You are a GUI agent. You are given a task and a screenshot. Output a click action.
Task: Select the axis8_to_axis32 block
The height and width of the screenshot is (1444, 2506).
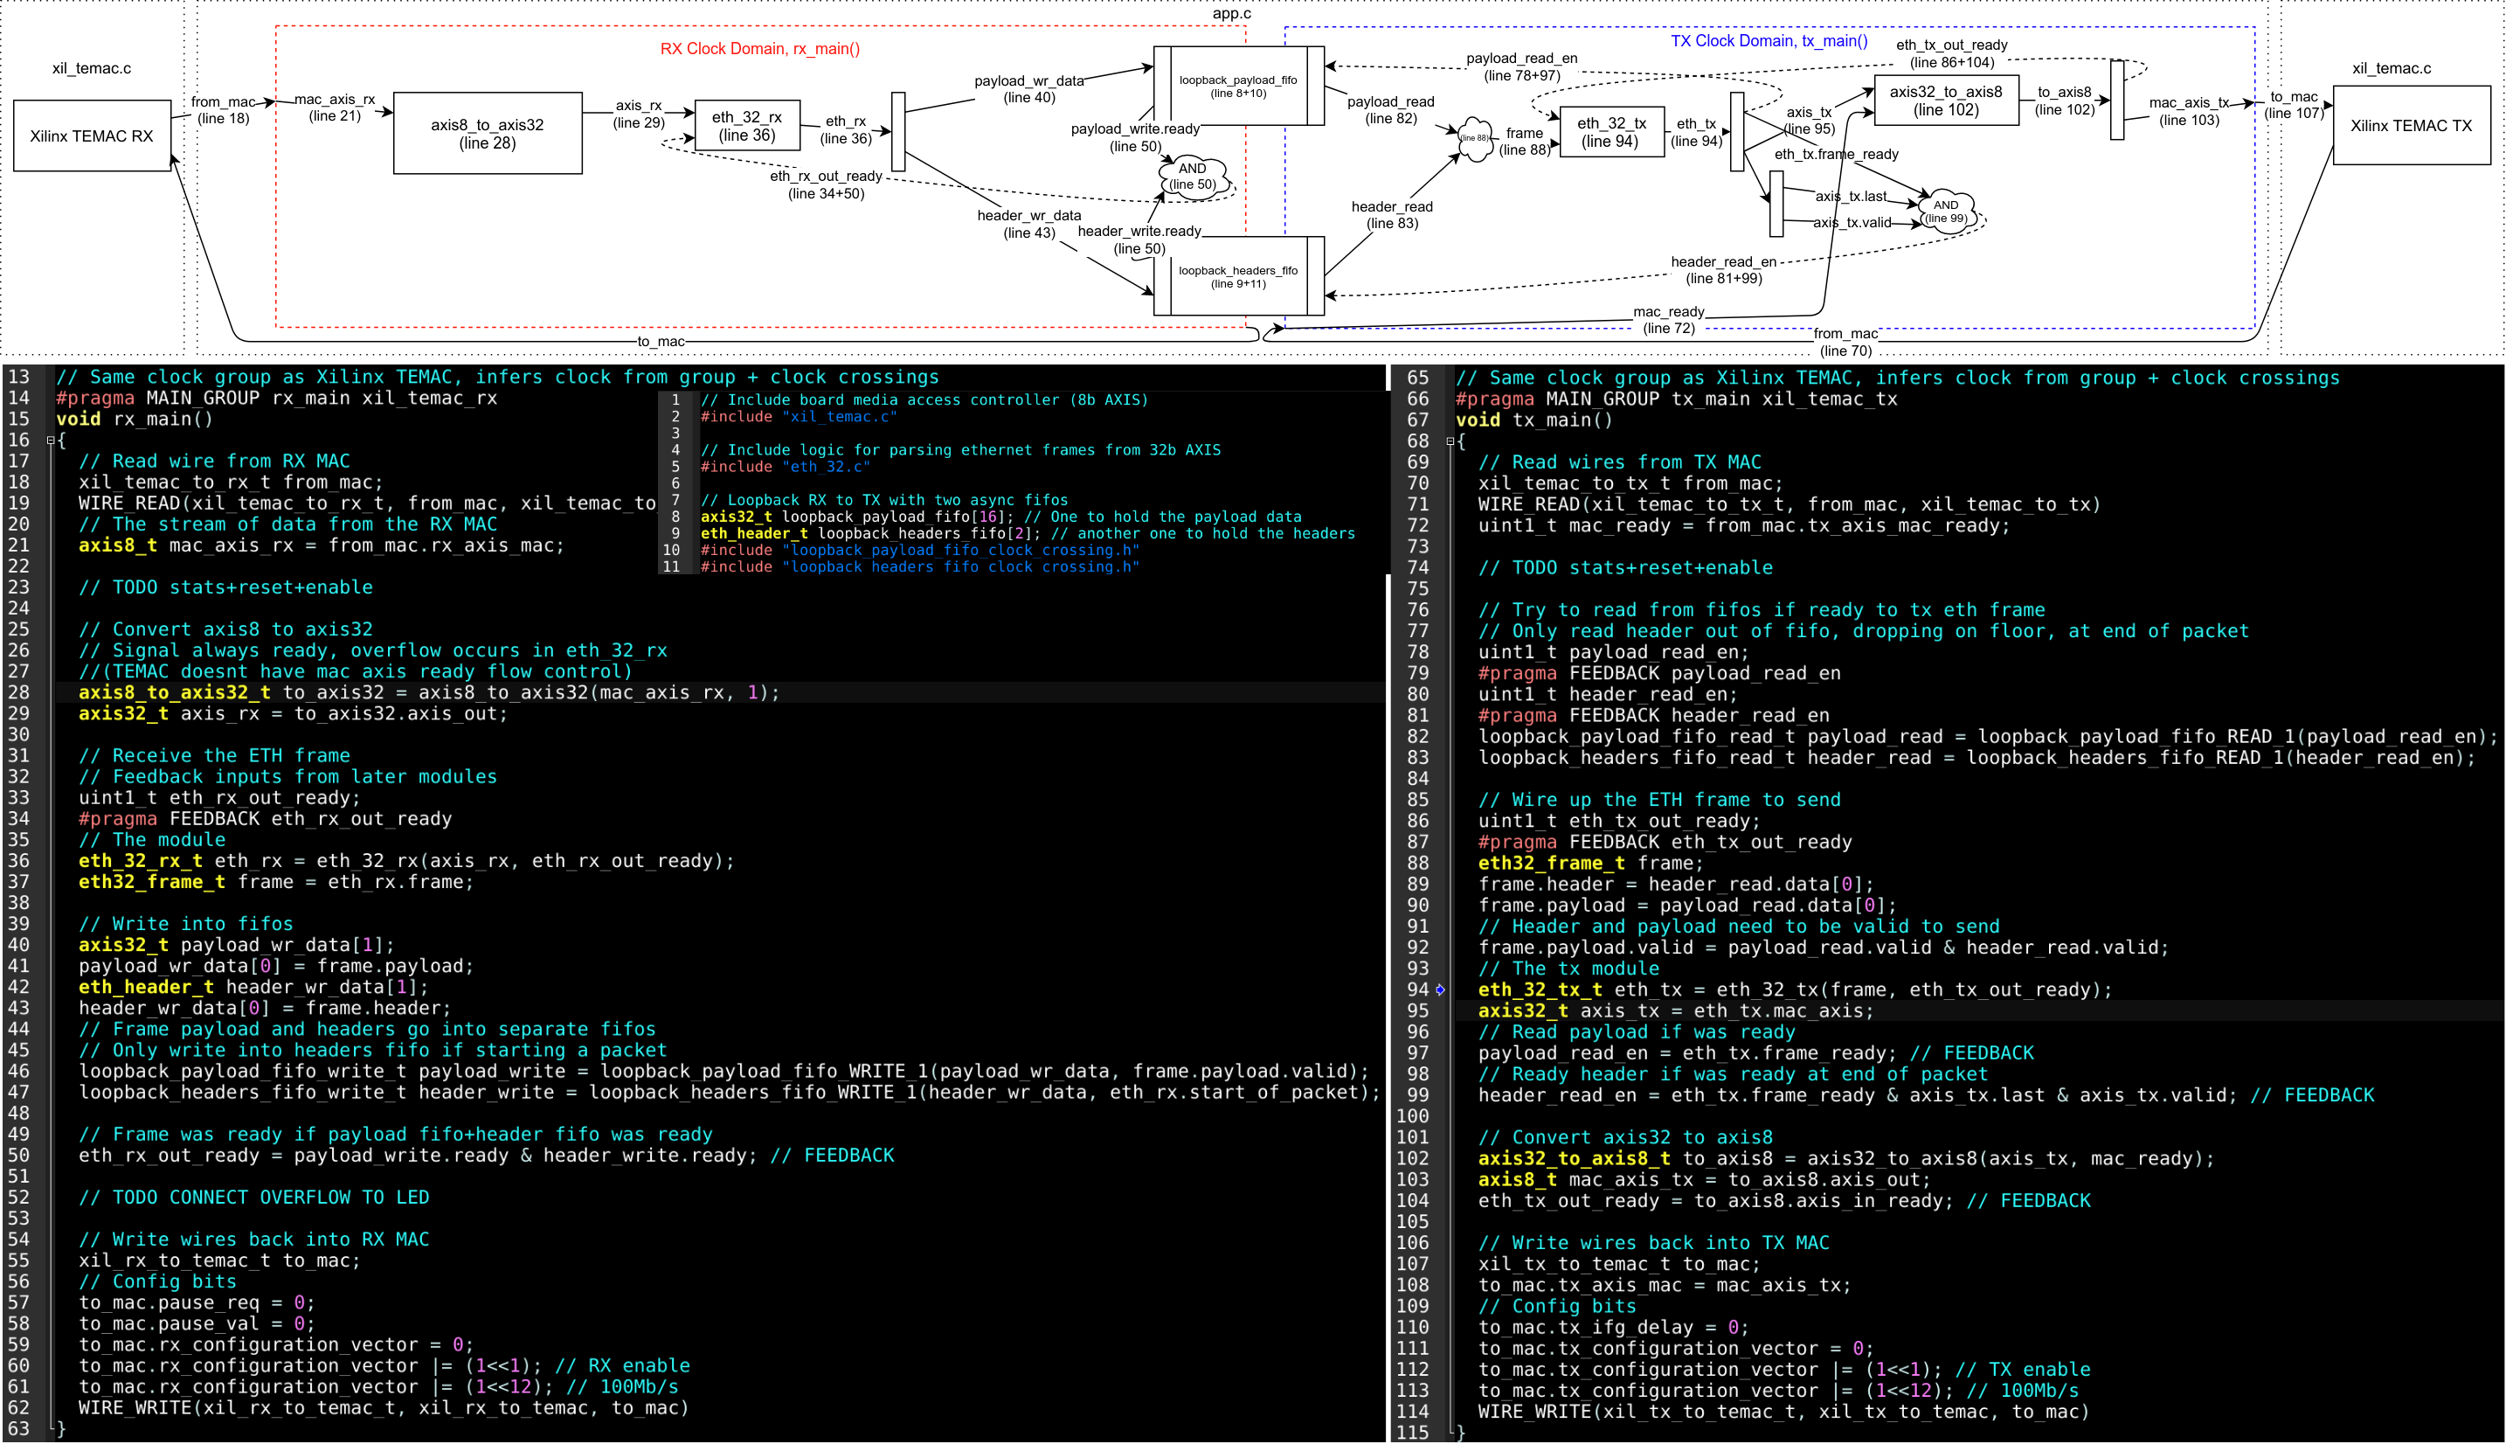pyautogui.click(x=487, y=134)
